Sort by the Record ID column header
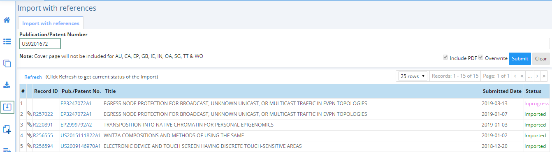Image resolution: width=552 pixels, height=152 pixels. [46, 91]
